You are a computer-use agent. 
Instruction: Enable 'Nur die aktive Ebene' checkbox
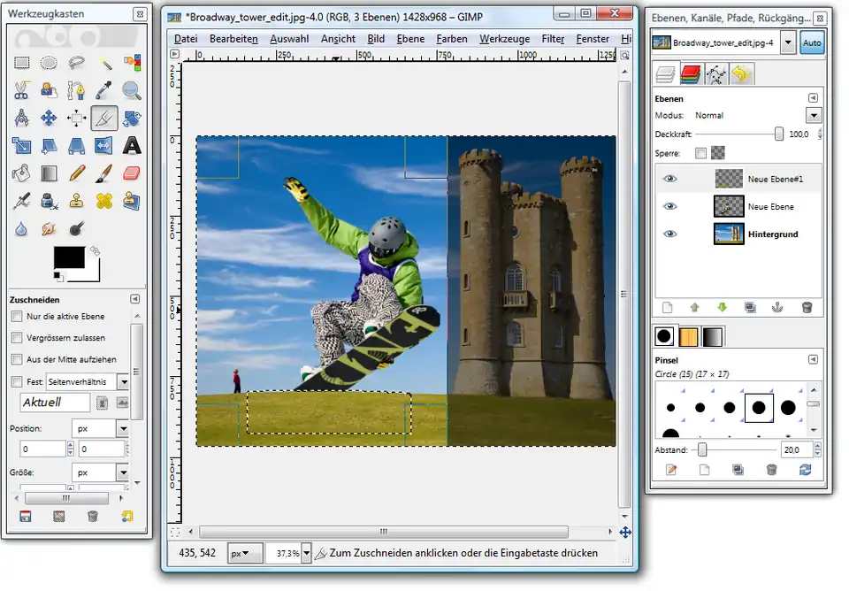point(17,316)
